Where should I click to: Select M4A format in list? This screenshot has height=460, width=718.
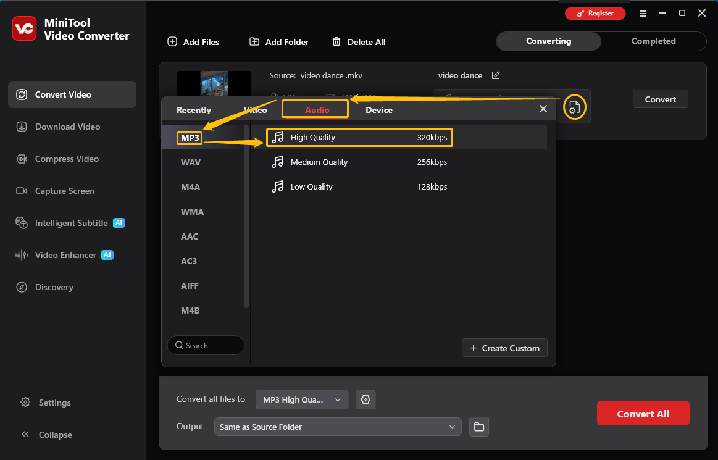191,187
